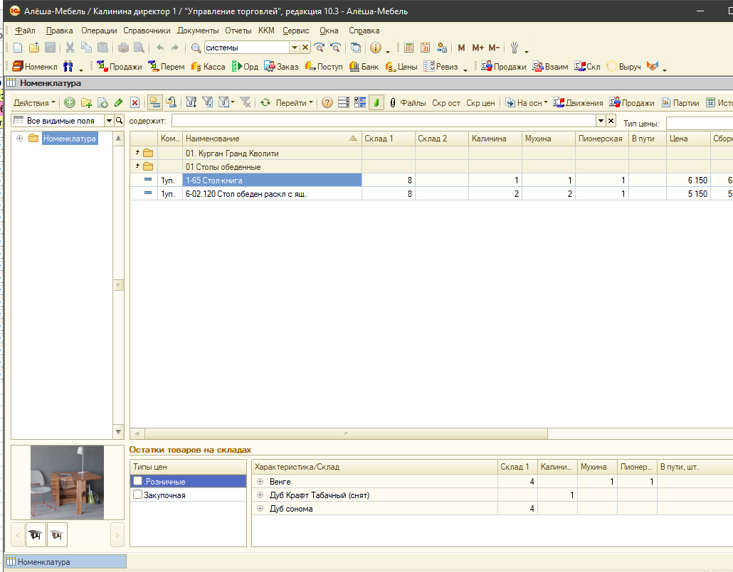Toggle hierarchical list view button
Screen dimensions: 733x572
pyautogui.click(x=154, y=103)
